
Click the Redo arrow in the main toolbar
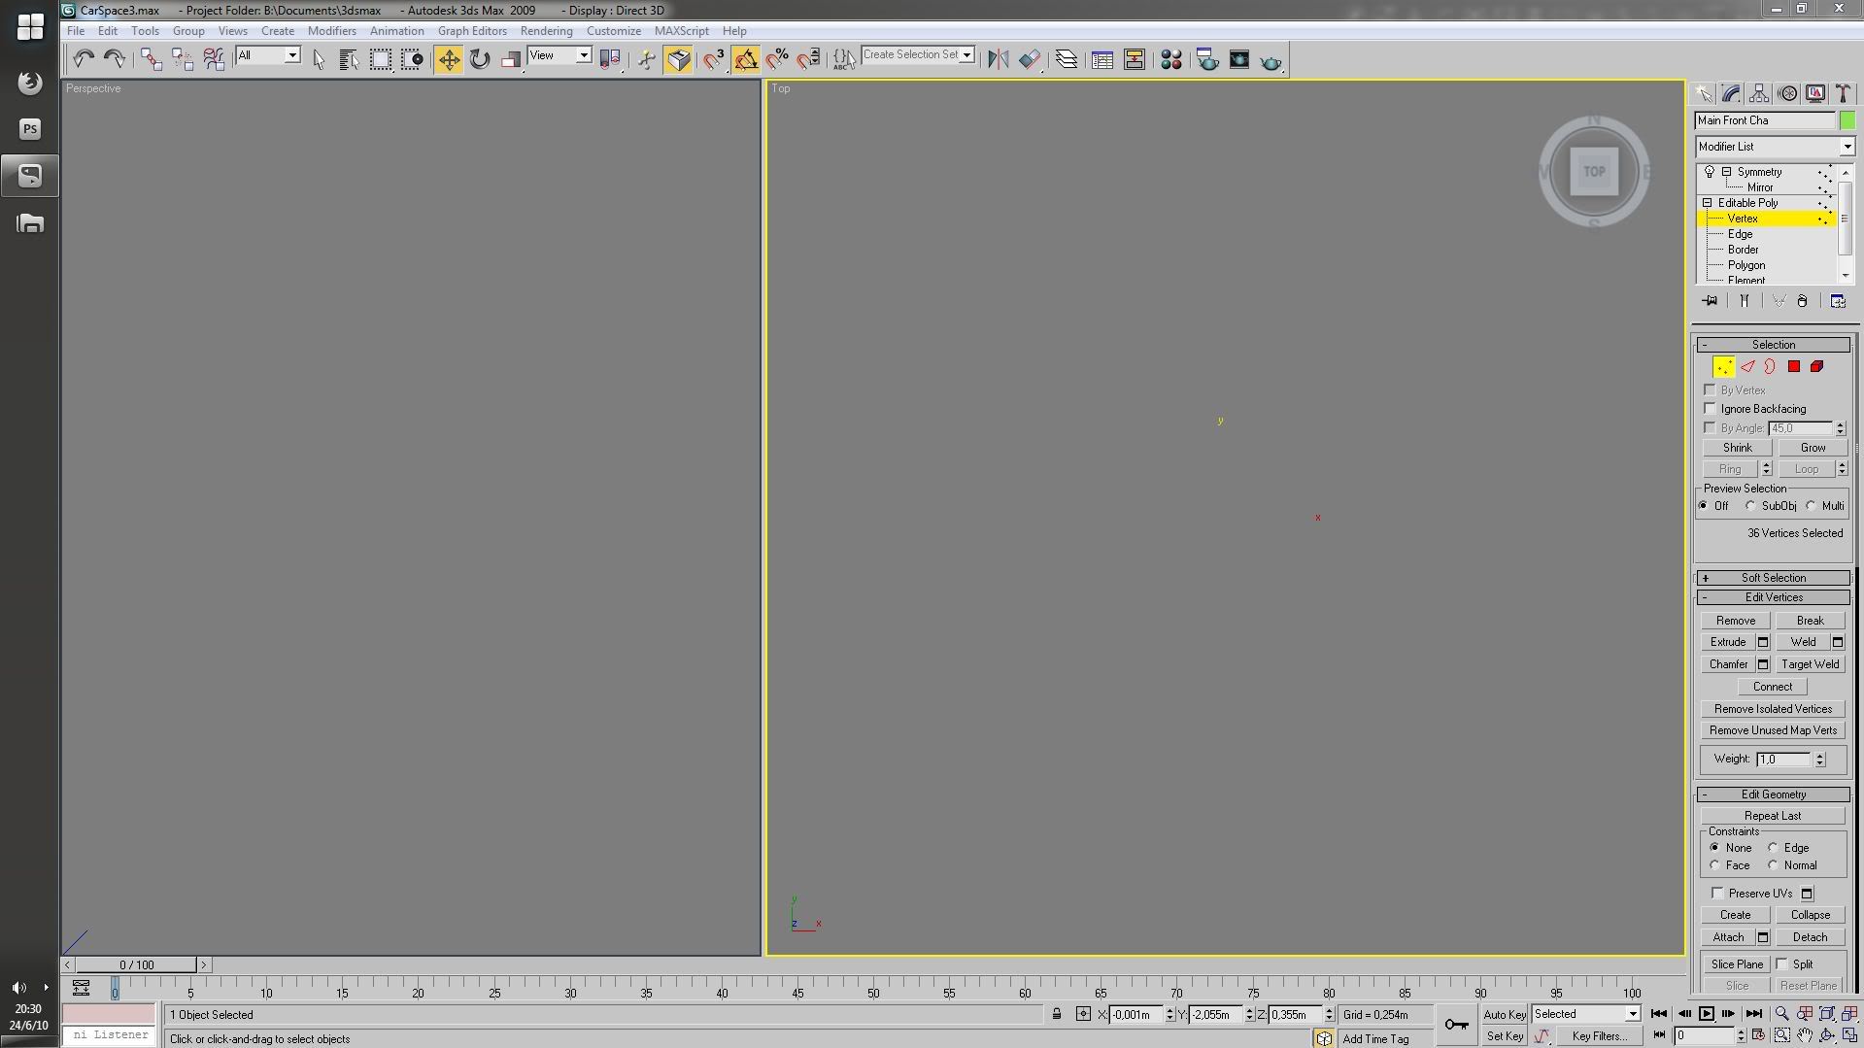[115, 59]
